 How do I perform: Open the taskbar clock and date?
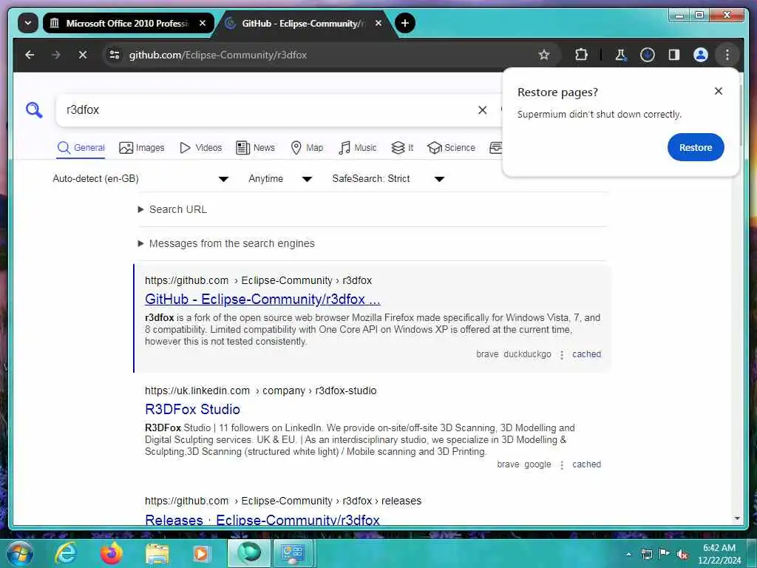pos(719,554)
